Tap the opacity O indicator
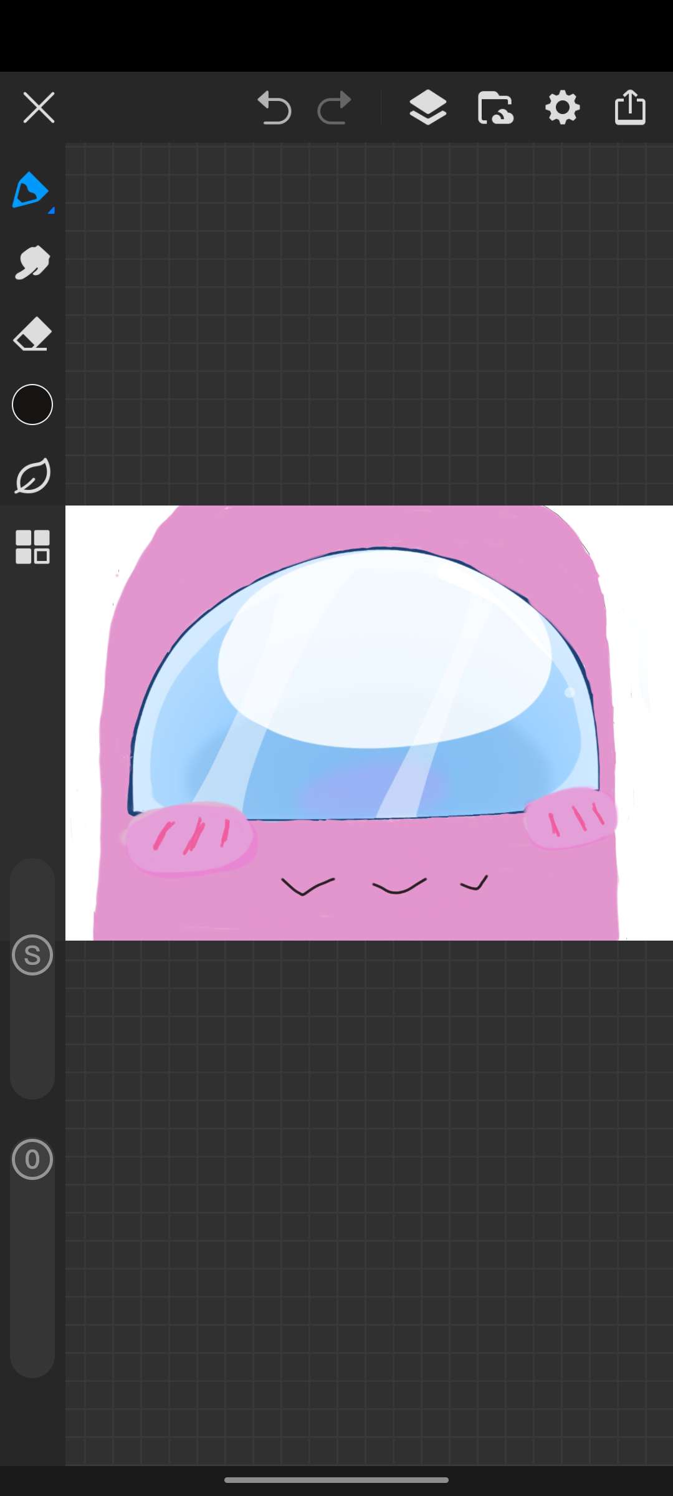673x1496 pixels. pyautogui.click(x=32, y=1159)
